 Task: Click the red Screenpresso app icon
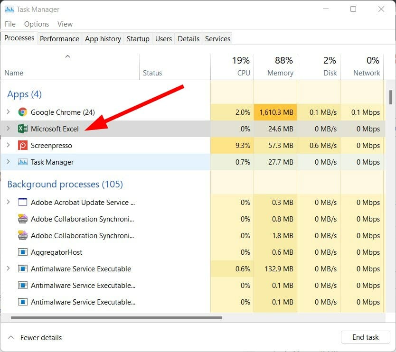[23, 145]
